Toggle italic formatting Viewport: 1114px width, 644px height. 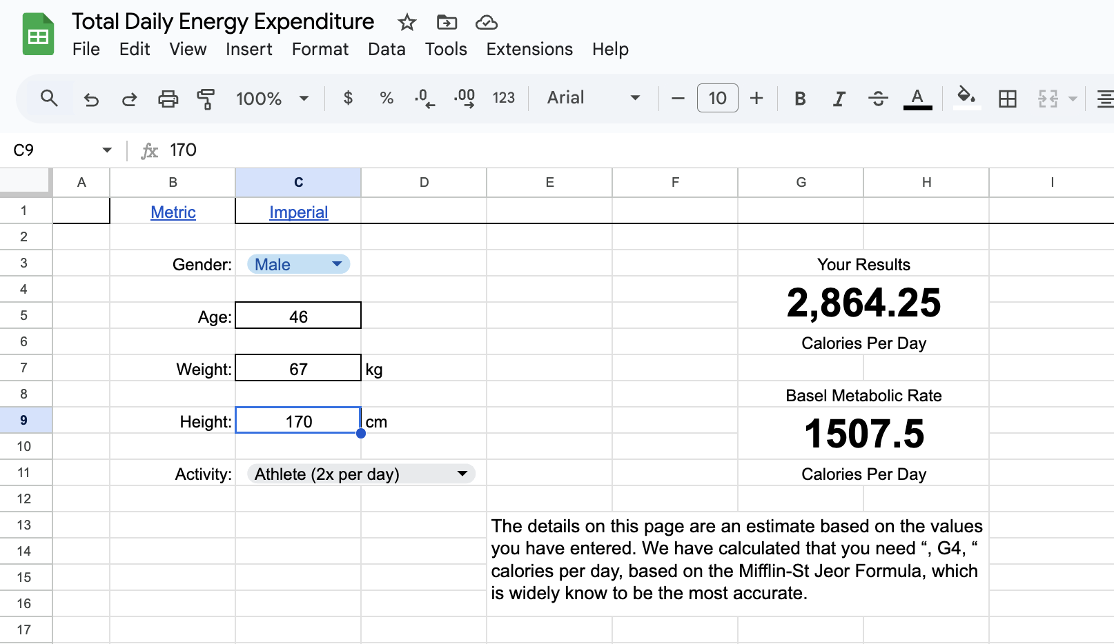[x=839, y=99]
